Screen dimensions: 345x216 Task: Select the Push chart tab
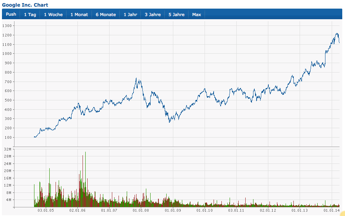point(11,15)
